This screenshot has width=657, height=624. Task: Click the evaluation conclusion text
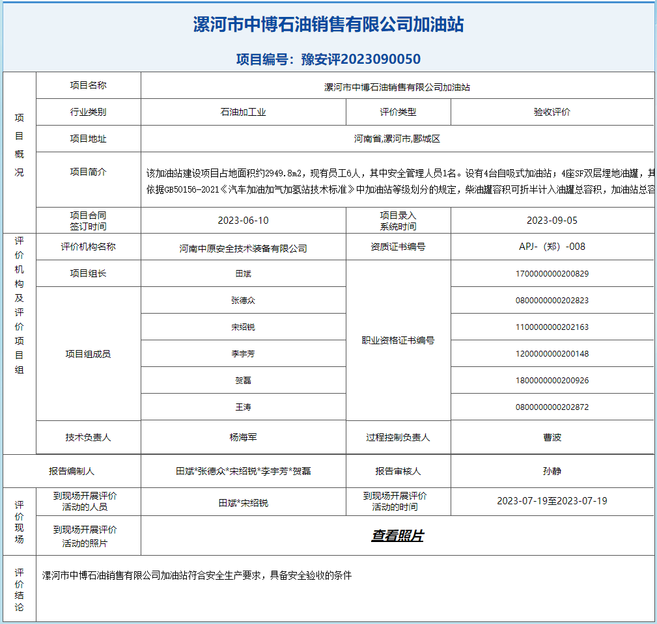197,575
